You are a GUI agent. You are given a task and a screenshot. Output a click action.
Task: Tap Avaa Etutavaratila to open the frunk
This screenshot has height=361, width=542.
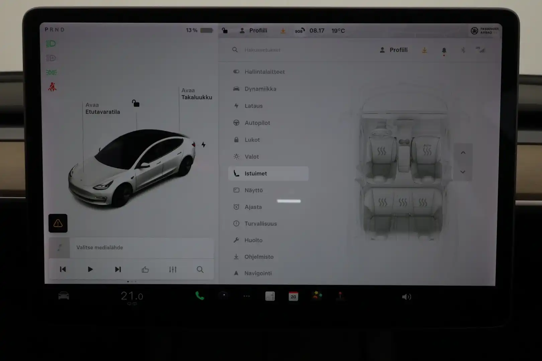pyautogui.click(x=103, y=108)
